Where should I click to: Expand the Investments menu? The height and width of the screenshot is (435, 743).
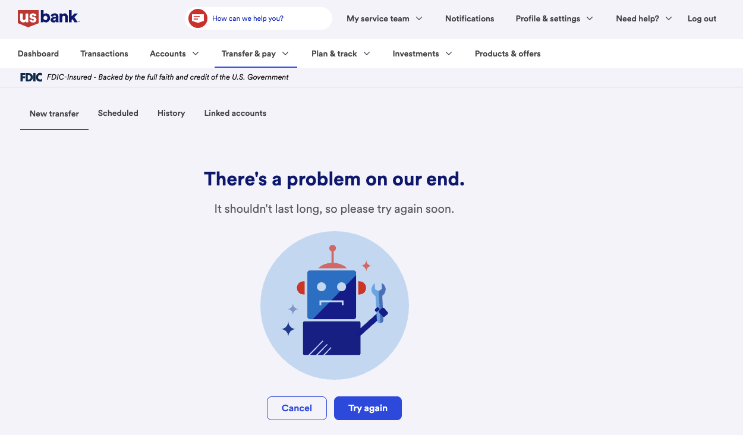click(422, 53)
